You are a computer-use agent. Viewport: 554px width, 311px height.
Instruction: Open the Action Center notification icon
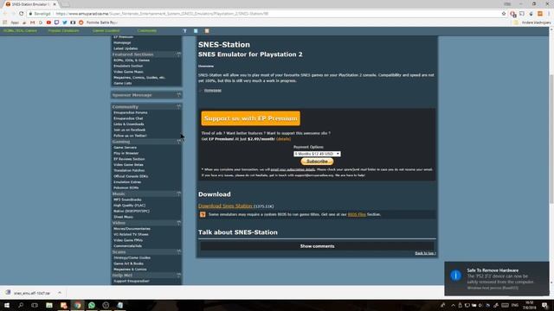point(545,305)
